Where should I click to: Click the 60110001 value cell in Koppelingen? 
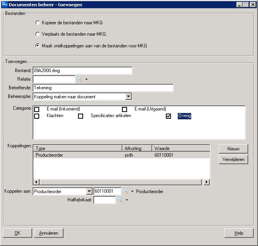tap(164, 155)
